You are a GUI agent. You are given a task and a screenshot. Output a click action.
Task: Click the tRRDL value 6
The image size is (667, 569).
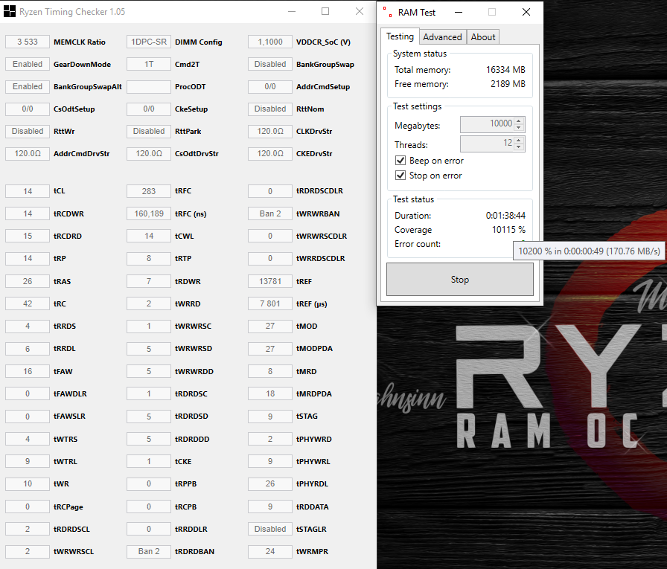28,349
